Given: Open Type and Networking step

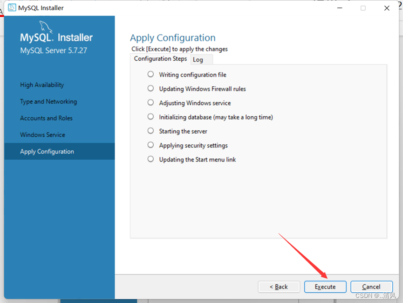Looking at the screenshot, I should (48, 101).
